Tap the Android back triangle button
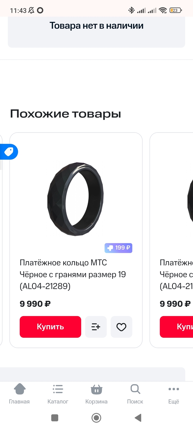Screen dimensions: 193x430 pyautogui.click(x=138, y=418)
